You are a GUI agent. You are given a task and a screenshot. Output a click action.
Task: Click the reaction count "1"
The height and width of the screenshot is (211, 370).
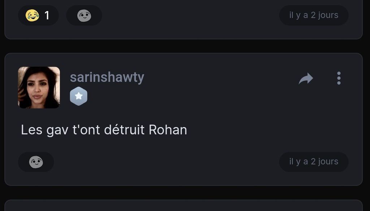click(x=47, y=15)
